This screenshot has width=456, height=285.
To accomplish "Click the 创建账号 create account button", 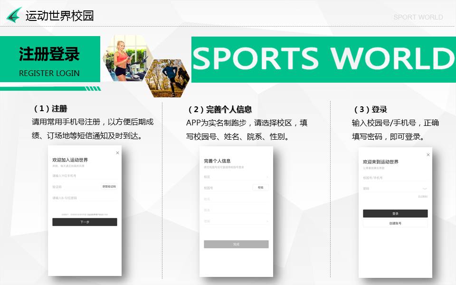I will [x=395, y=223].
